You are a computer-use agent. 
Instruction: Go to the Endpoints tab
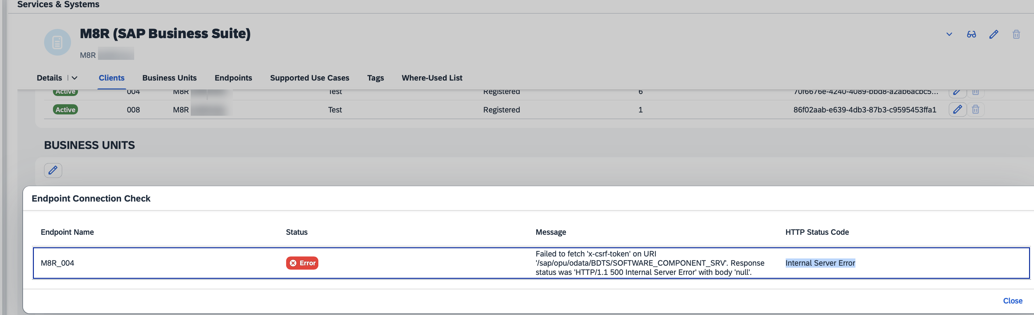tap(233, 78)
